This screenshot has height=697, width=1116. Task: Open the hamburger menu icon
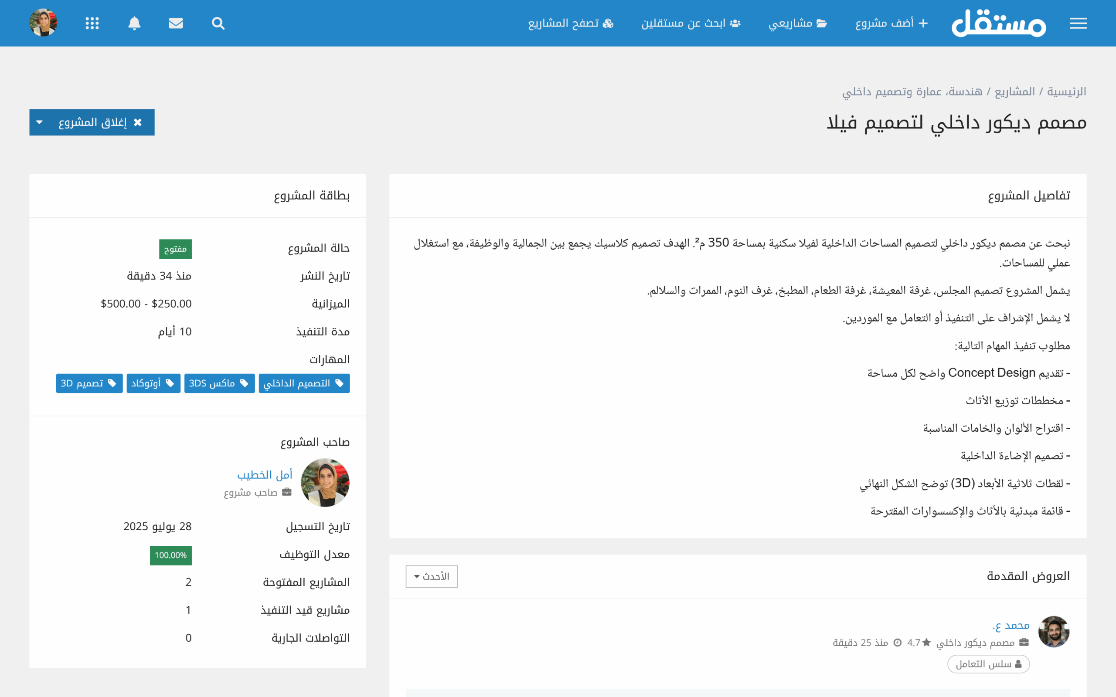pos(1078,23)
